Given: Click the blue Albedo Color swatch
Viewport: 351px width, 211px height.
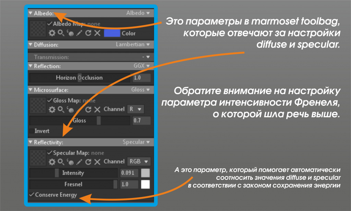Looking at the screenshot, I should click(112, 33).
